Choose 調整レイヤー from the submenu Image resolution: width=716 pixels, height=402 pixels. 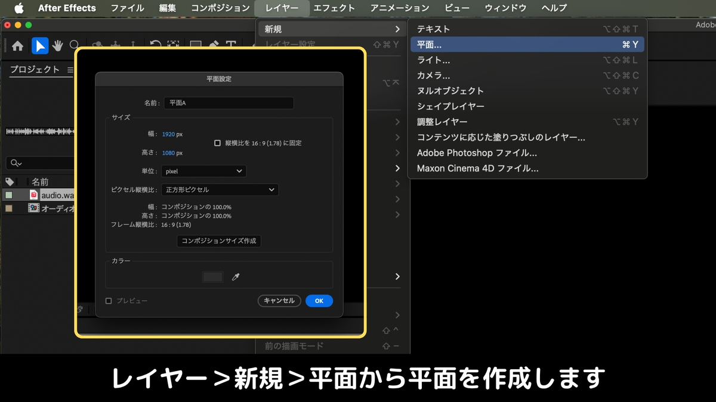tap(527, 121)
